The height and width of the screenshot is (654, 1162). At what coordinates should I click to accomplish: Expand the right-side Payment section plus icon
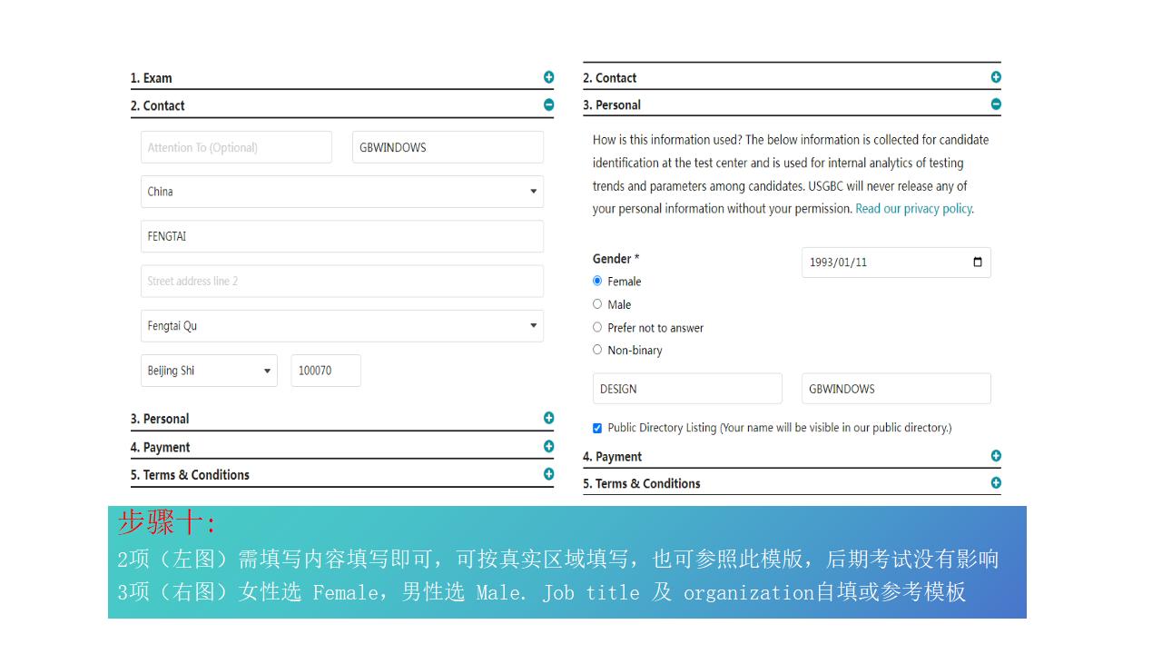pos(996,455)
